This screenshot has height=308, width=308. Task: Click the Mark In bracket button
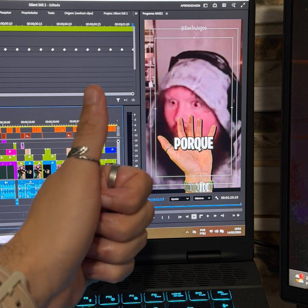[162, 217]
